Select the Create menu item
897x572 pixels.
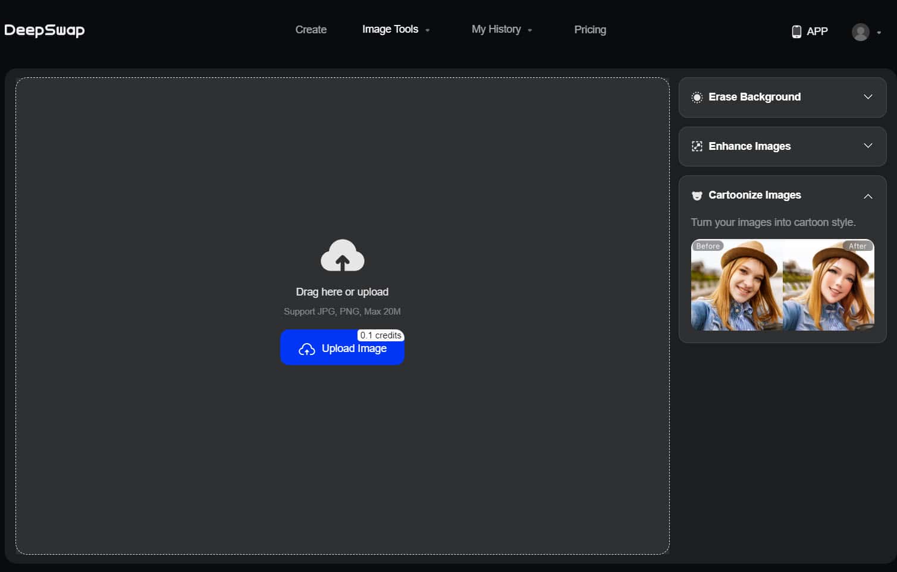click(x=310, y=29)
